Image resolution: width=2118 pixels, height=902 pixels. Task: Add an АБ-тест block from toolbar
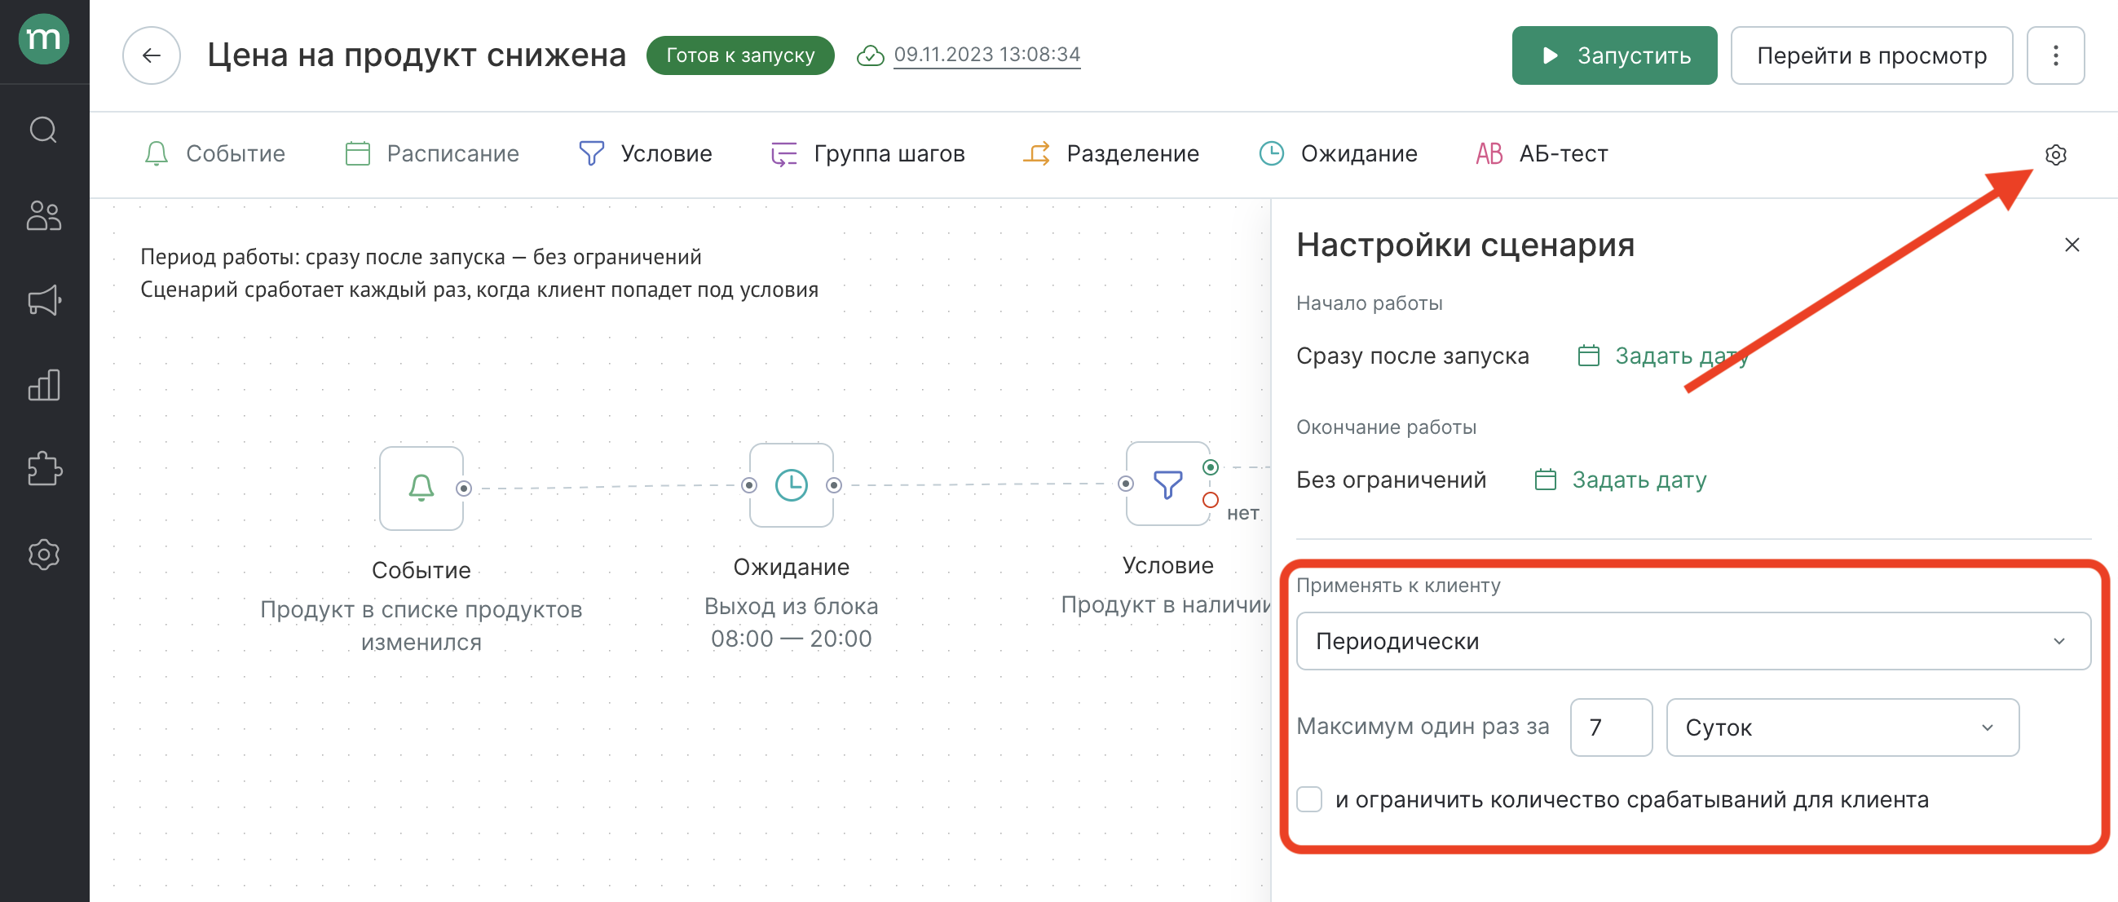[x=1542, y=154]
